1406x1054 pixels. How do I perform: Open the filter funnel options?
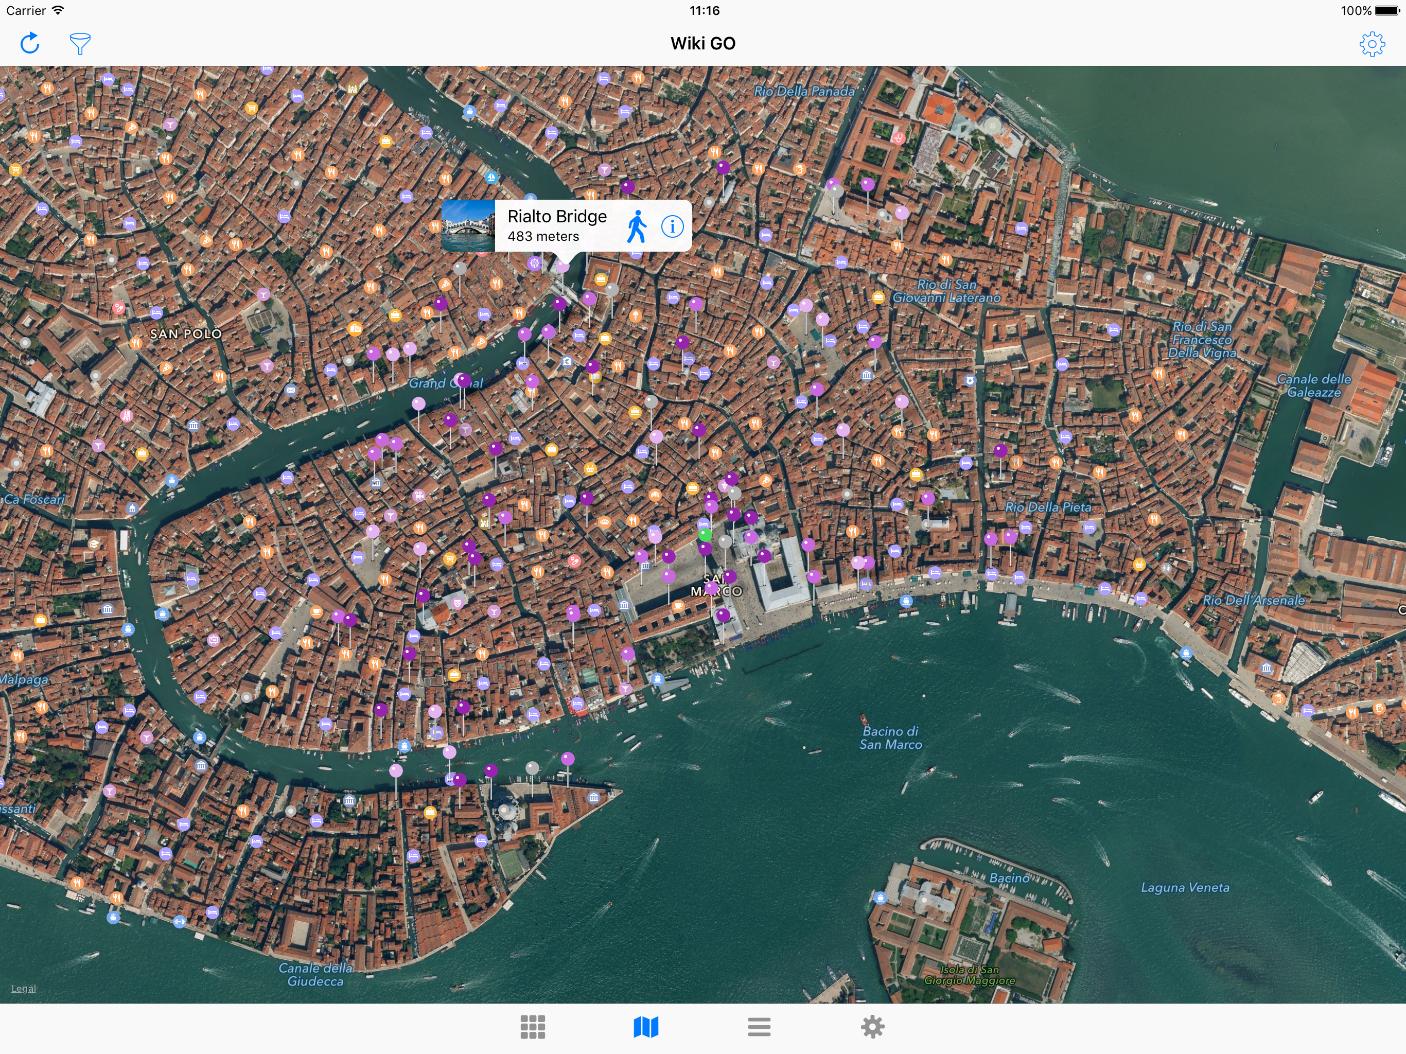click(x=80, y=44)
